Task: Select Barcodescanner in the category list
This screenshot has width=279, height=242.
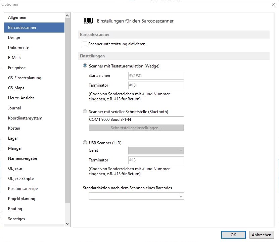Action: 34,28
